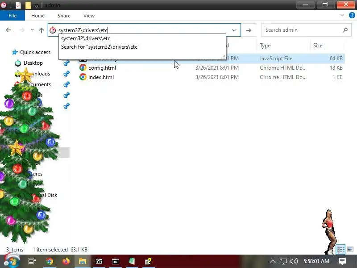Sort by the Size column header

pyautogui.click(x=318, y=46)
